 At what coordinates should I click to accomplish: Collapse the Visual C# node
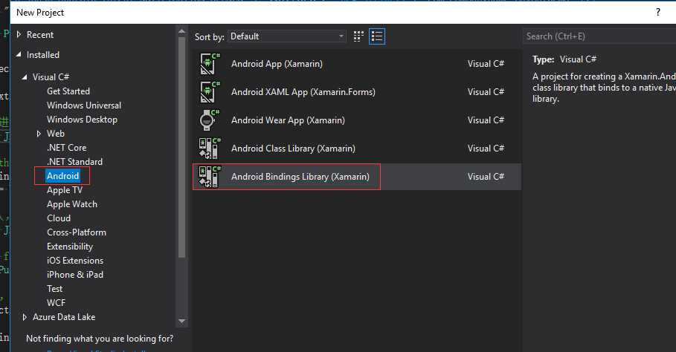(x=25, y=77)
